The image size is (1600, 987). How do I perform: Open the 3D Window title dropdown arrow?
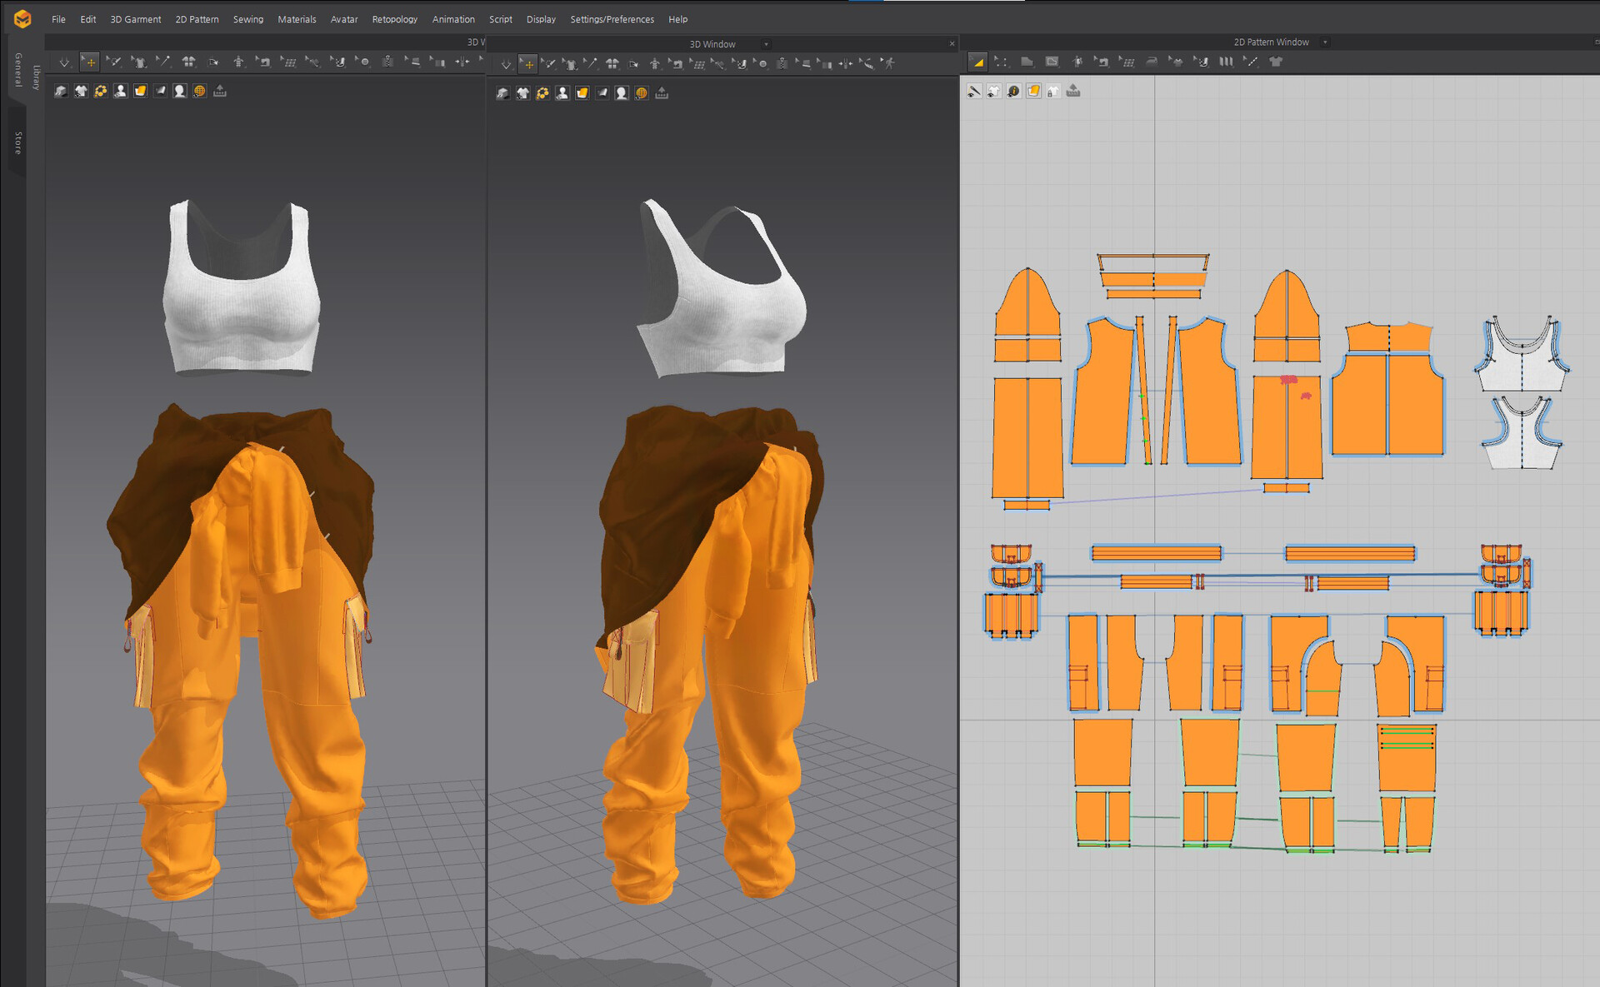coord(766,44)
